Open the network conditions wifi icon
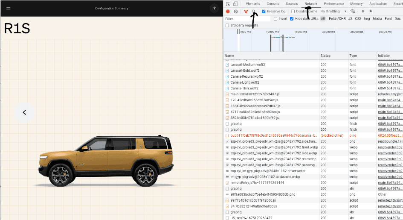The image size is (403, 220). click(353, 12)
